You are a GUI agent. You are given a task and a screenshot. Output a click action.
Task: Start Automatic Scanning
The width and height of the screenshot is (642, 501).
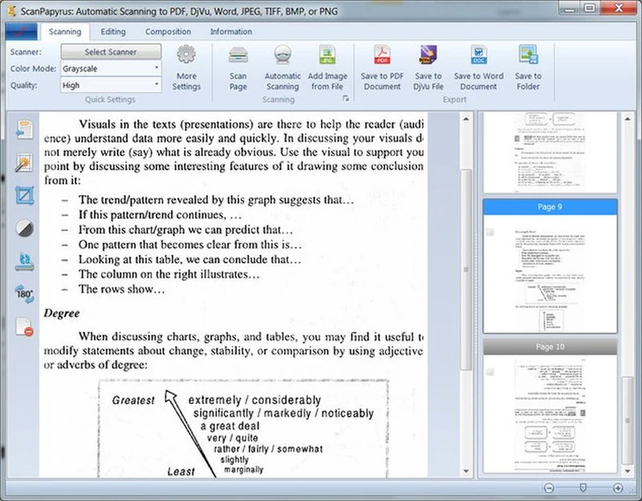click(x=282, y=57)
